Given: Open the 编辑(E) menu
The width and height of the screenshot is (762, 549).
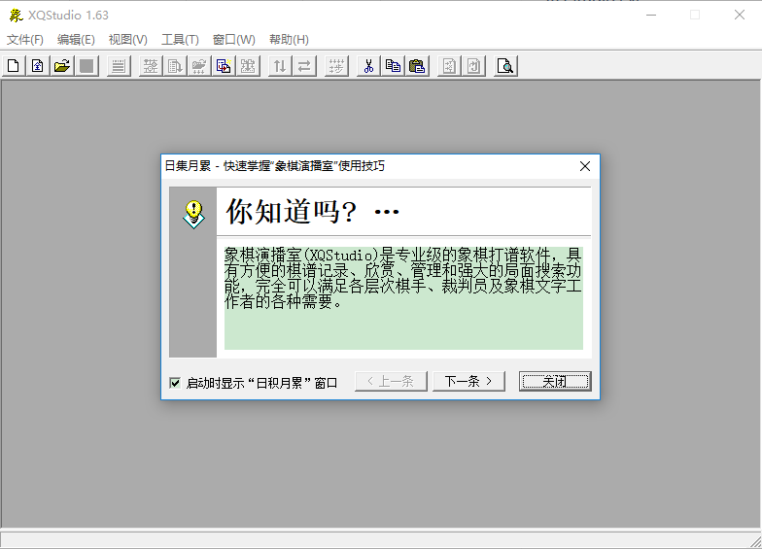Looking at the screenshot, I should (76, 40).
